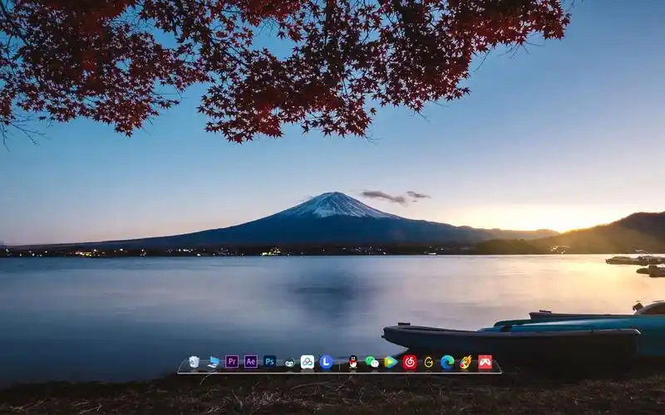Image resolution: width=665 pixels, height=415 pixels.
Task: Launch QQ penguin messenger
Action: (352, 362)
